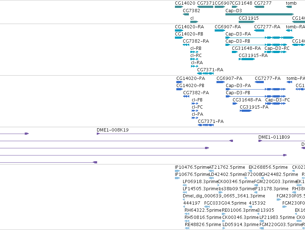Viewport: 305px width, 230px height.
Task: Select protein Cap-D3-PC
Action: (x=276, y=104)
